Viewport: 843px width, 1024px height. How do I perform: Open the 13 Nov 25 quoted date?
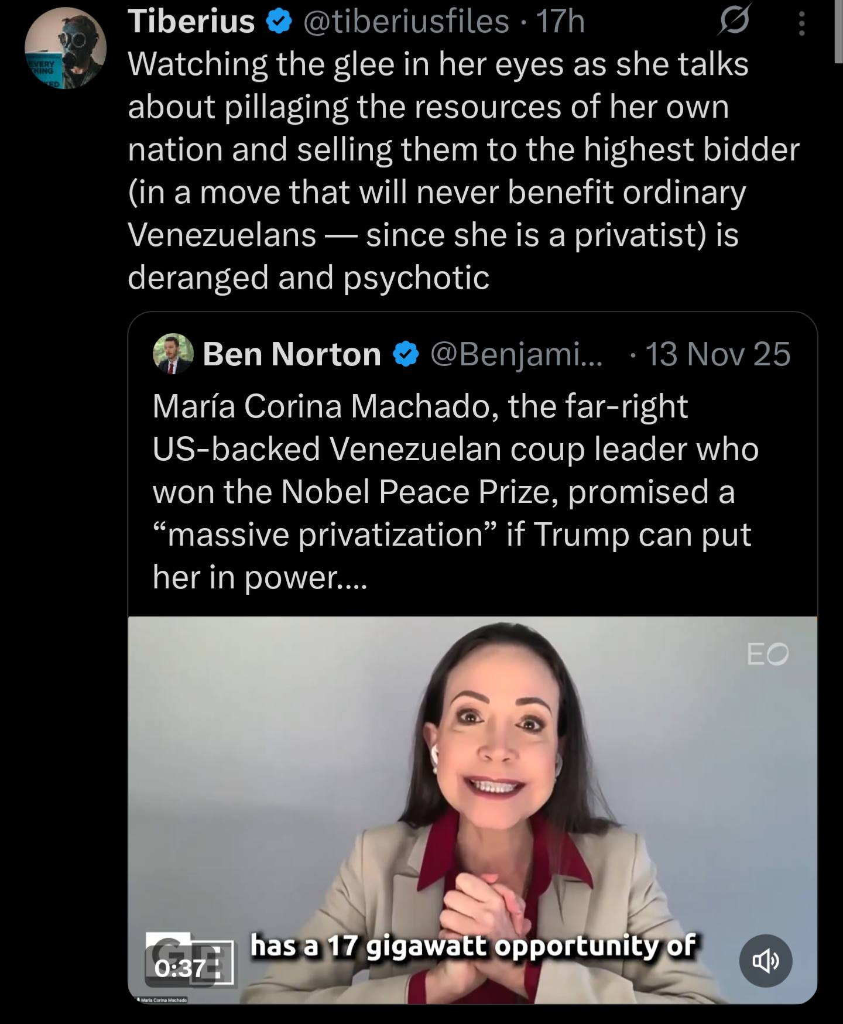point(718,354)
